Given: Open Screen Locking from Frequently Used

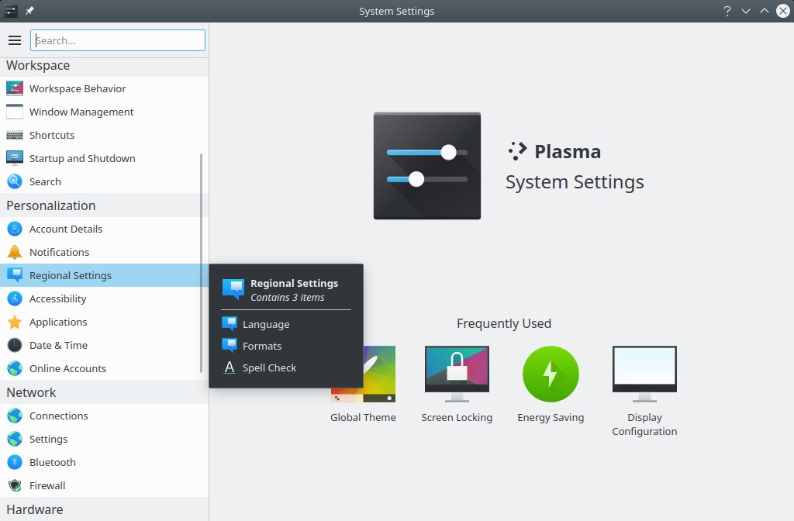Looking at the screenshot, I should (457, 385).
